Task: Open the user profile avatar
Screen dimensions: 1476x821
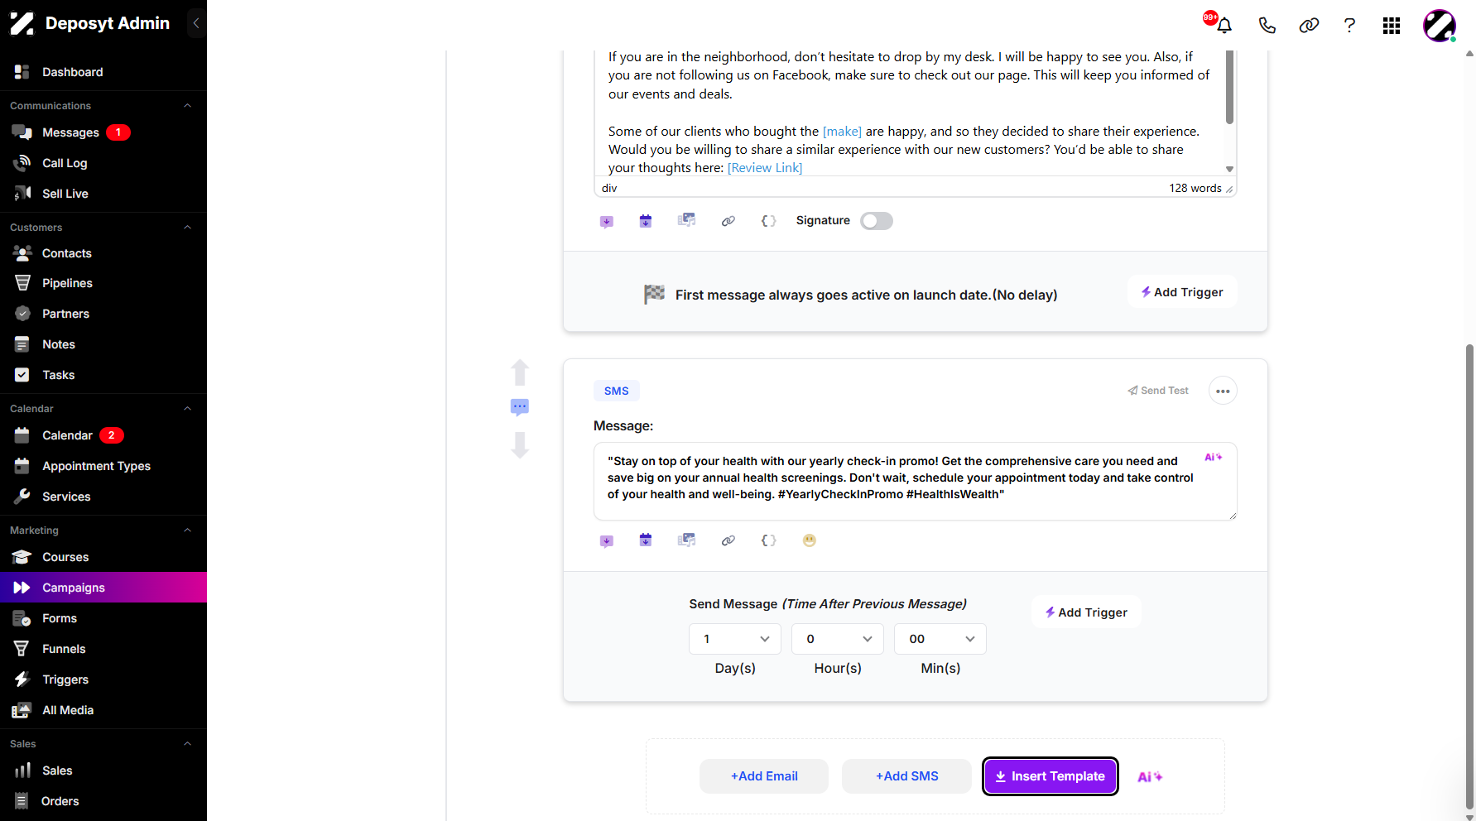Action: pyautogui.click(x=1440, y=26)
